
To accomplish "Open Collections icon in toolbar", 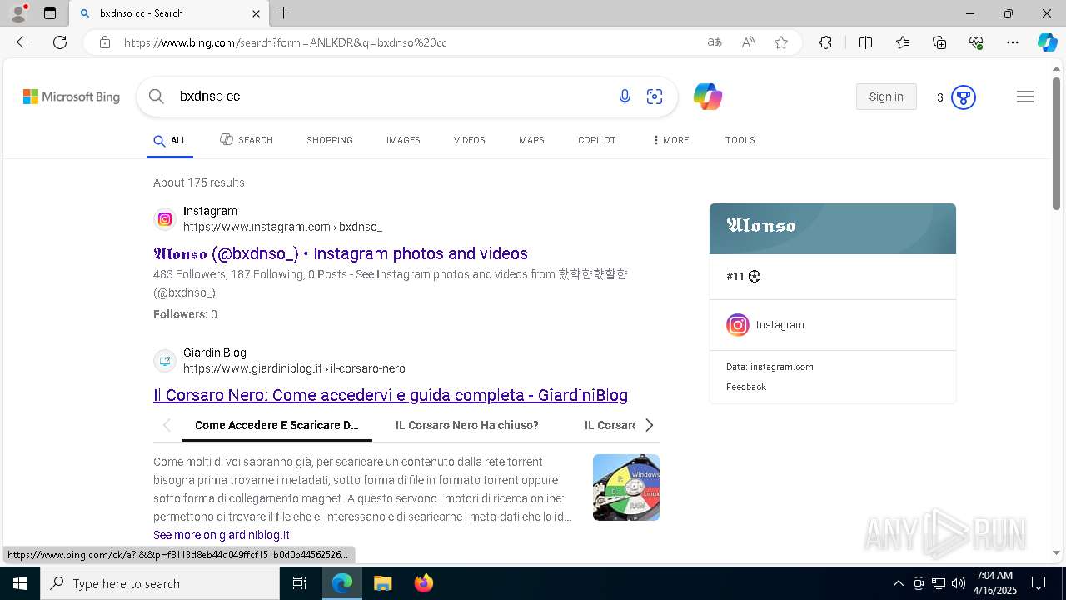I will 939,42.
